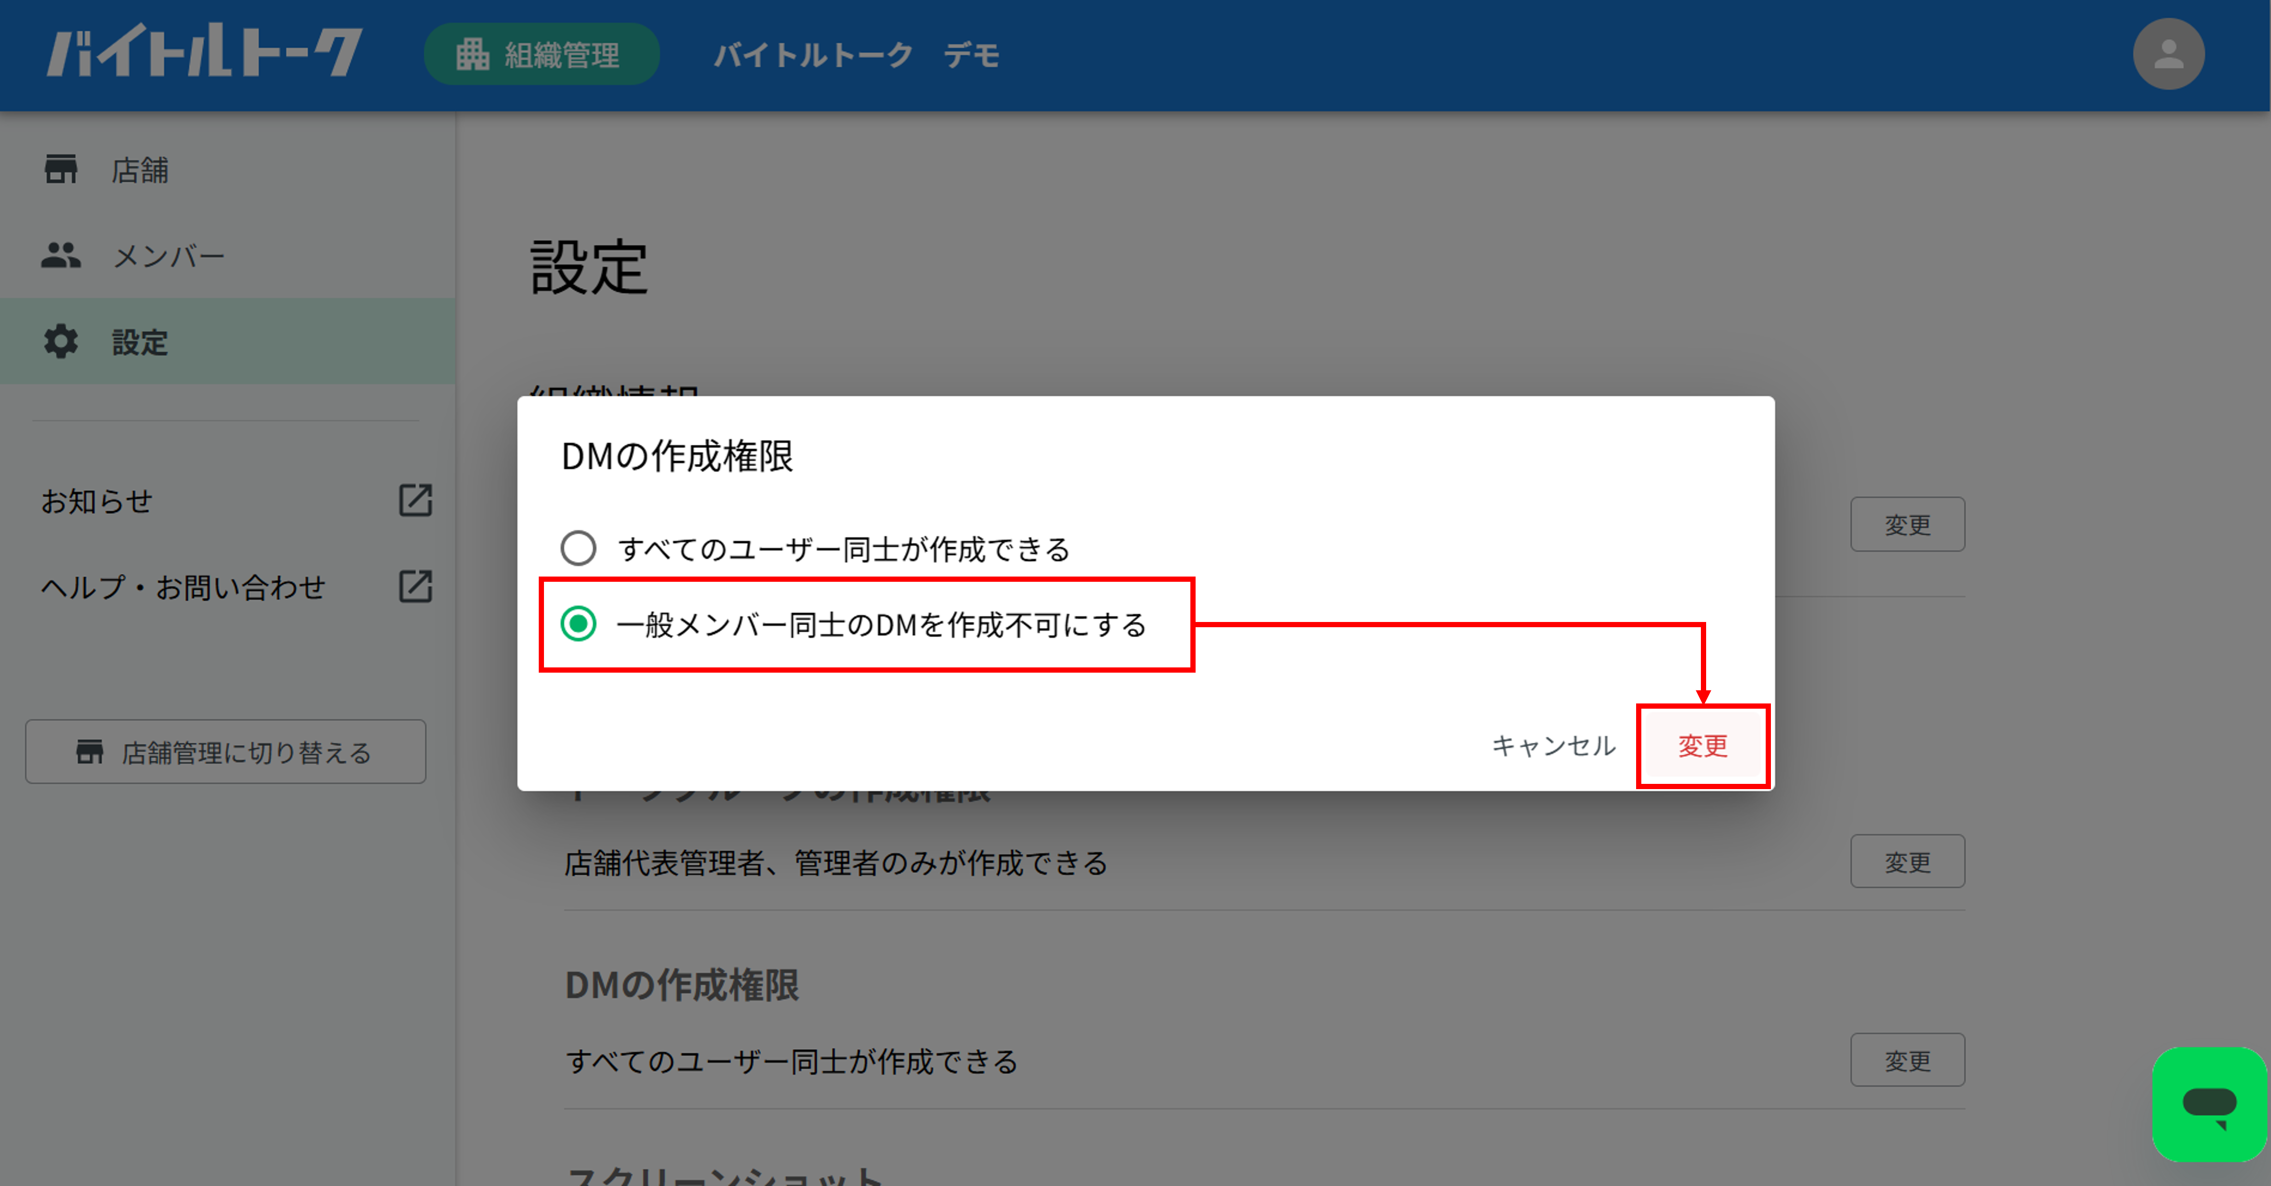Image resolution: width=2271 pixels, height=1186 pixels.
Task: Confirm with the red 変更 button
Action: [x=1702, y=746]
